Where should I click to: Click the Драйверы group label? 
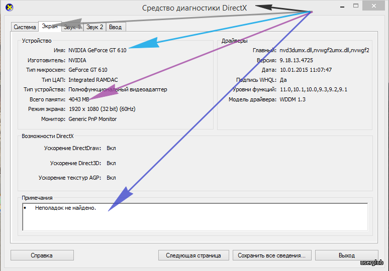tap(234, 41)
